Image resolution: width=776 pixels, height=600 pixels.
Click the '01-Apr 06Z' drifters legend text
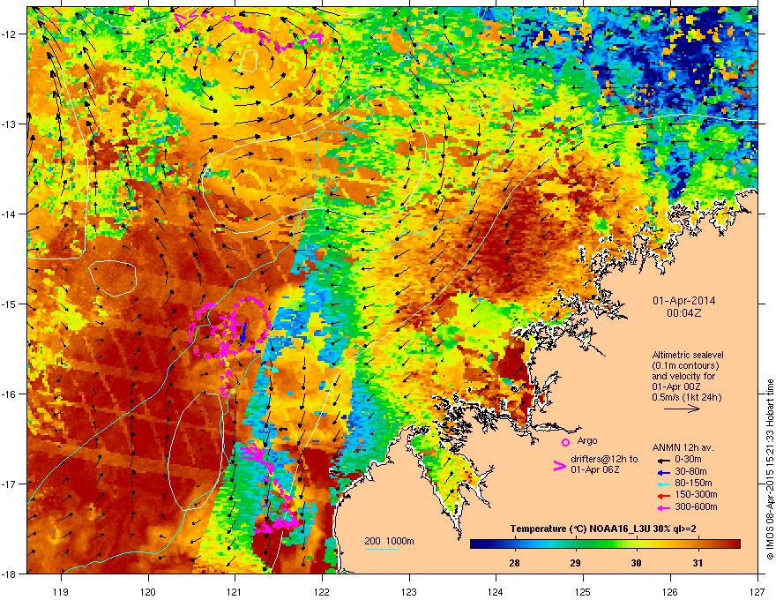tap(595, 469)
